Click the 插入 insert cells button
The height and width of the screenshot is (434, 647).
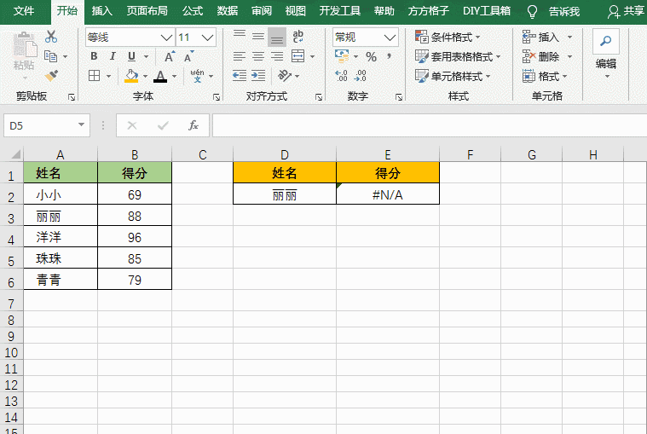pyautogui.click(x=541, y=38)
